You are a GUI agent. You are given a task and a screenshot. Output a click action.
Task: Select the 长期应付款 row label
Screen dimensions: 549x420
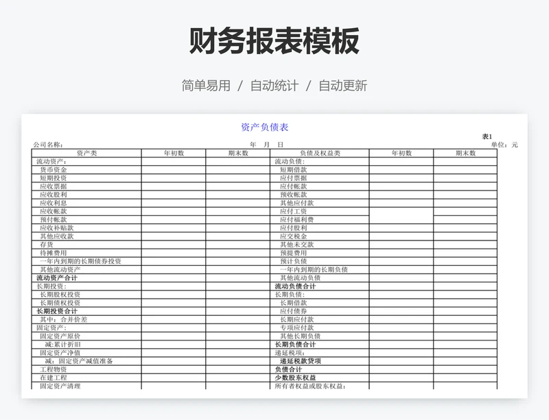tap(297, 320)
